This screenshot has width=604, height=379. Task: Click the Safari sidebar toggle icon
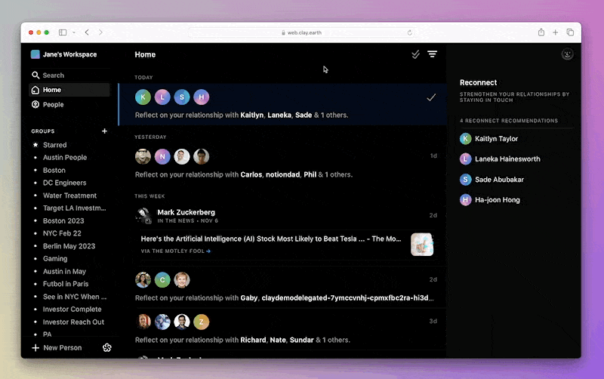[x=63, y=32]
